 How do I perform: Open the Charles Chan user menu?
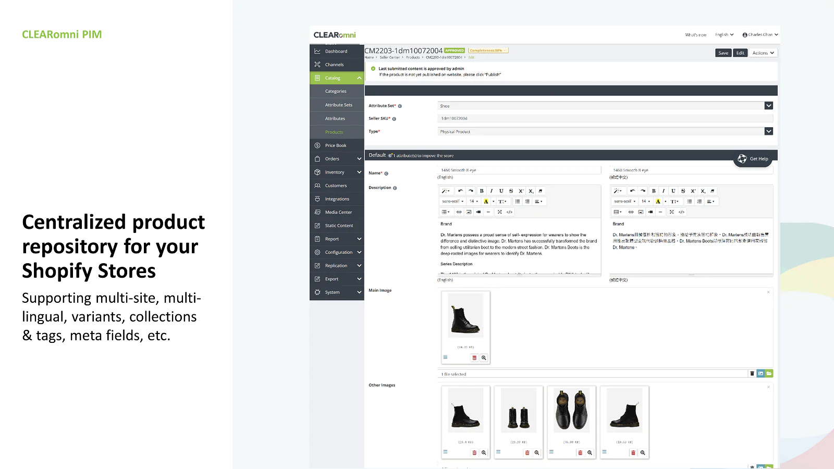[761, 34]
